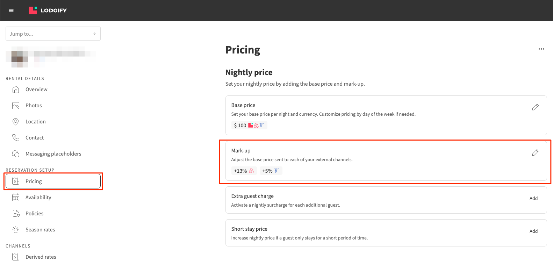Select Pricing in the sidebar
This screenshot has height=265, width=553.
click(34, 181)
